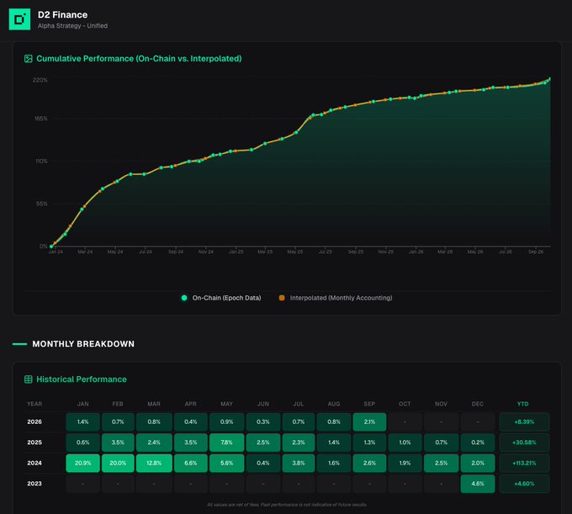This screenshot has height=514, width=572.
Task: Click the Nov 25 x-axis label
Action: (x=385, y=252)
